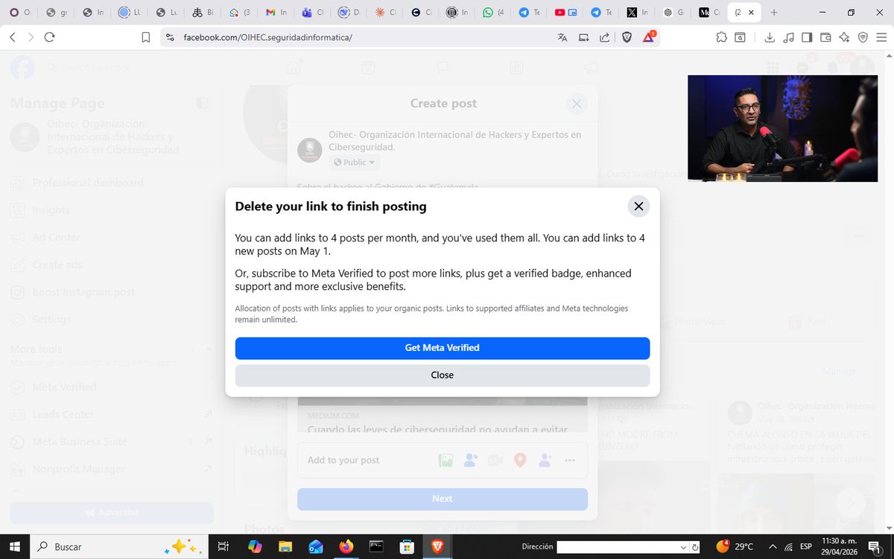Open the browser hamburger menu
The width and height of the screenshot is (894, 559).
881,37
